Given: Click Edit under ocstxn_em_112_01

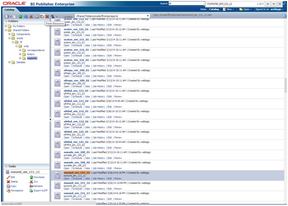Looking at the screenshot, I should pyautogui.click(x=110, y=56).
